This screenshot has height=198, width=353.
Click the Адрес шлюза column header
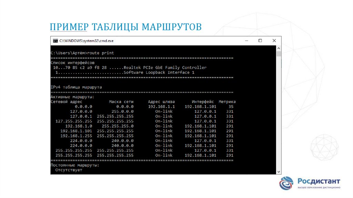[161, 102]
